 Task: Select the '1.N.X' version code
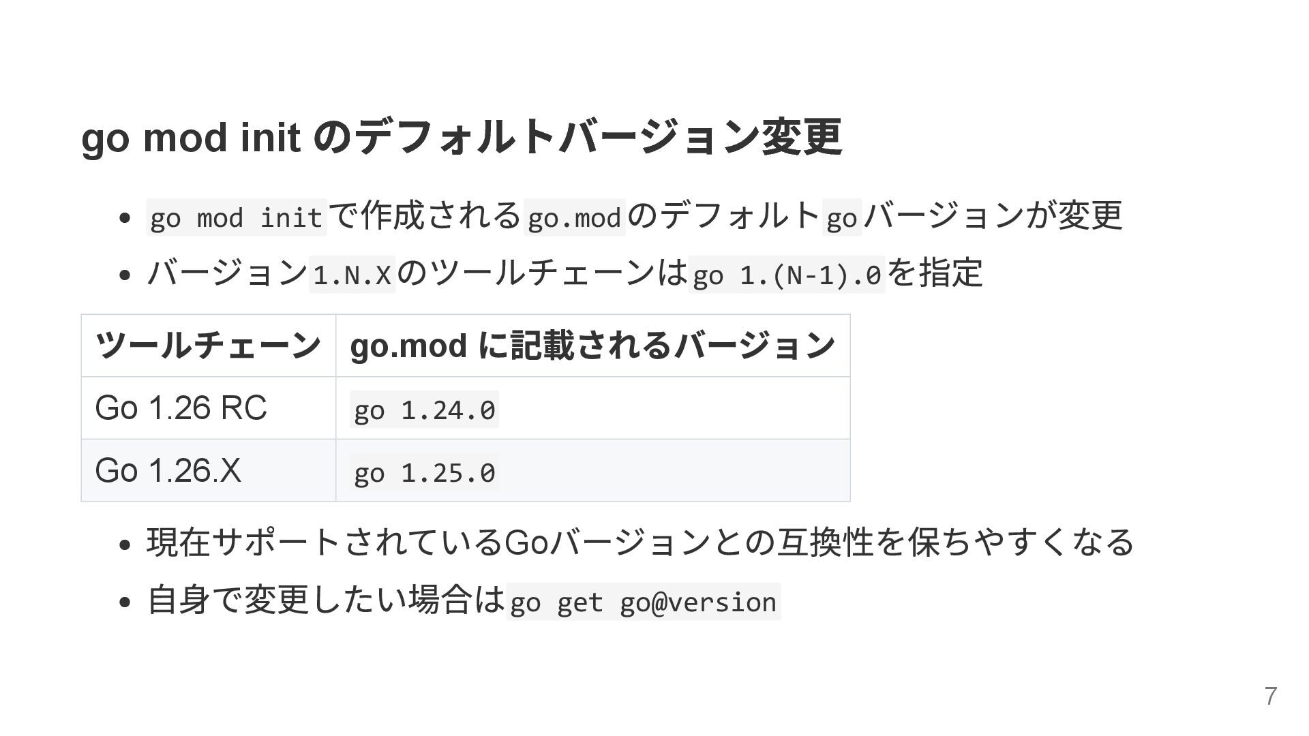point(352,275)
